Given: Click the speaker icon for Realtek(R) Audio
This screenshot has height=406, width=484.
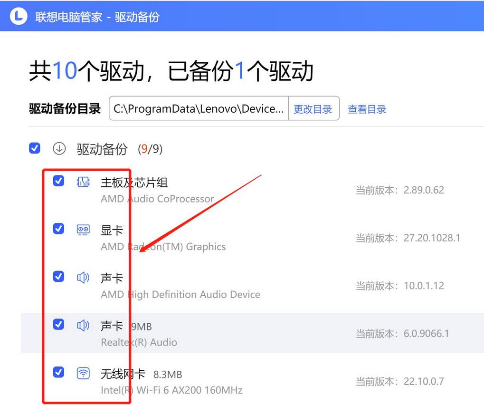Looking at the screenshot, I should coord(83,325).
